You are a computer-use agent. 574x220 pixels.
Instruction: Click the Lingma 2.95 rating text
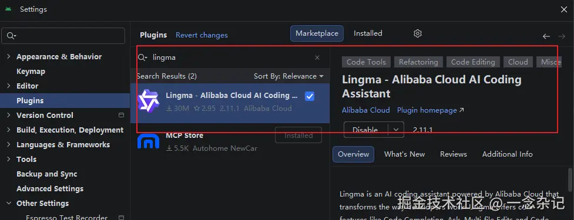[x=204, y=109]
